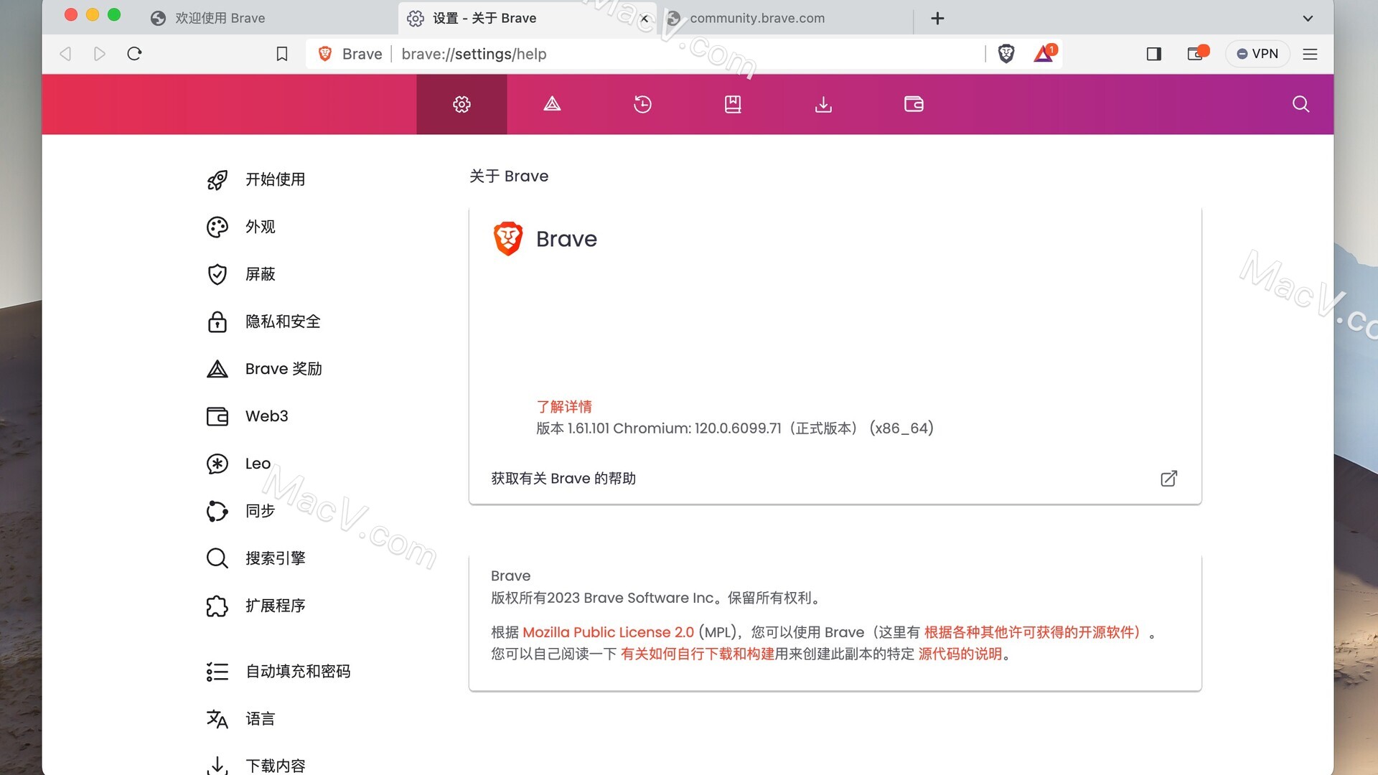Open the Settings gear tab in pink toolbar

[461, 105]
